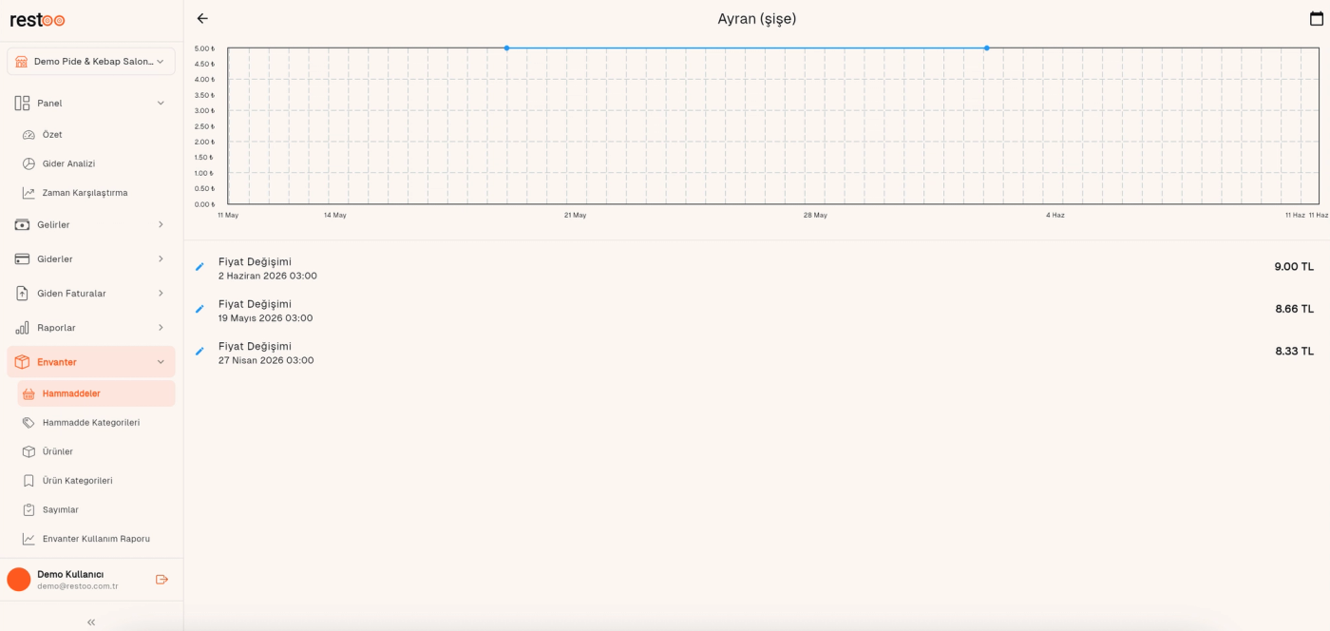Image resolution: width=1330 pixels, height=631 pixels.
Task: Click the Envanter Kullanım Raporu chart icon
Action: (x=28, y=539)
